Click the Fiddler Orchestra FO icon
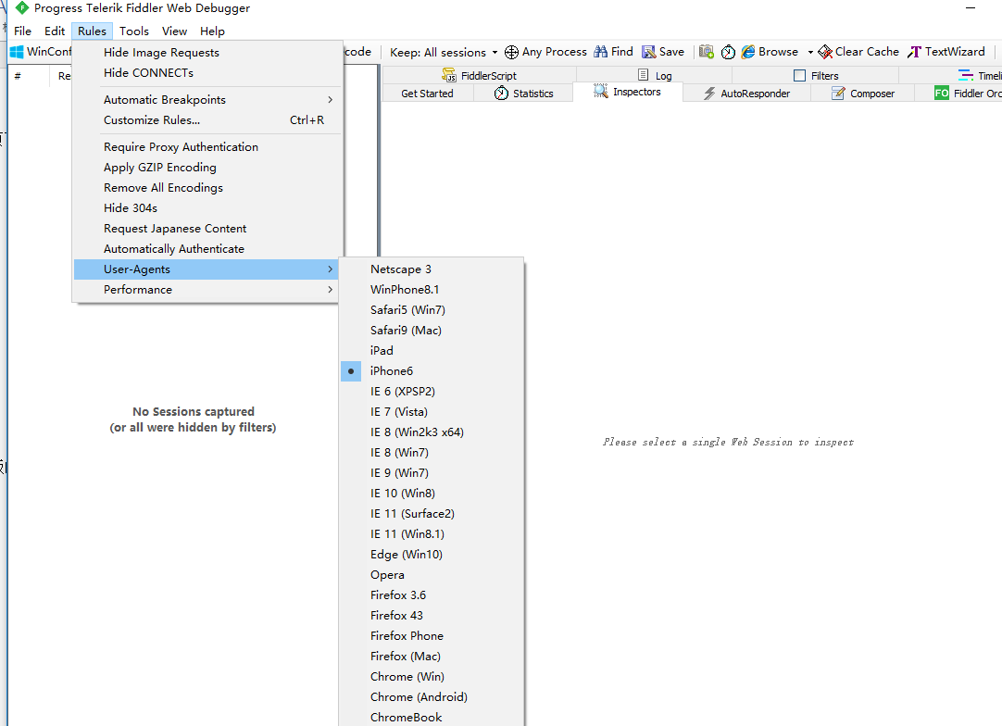Viewport: 1002px width, 726px height. click(941, 94)
